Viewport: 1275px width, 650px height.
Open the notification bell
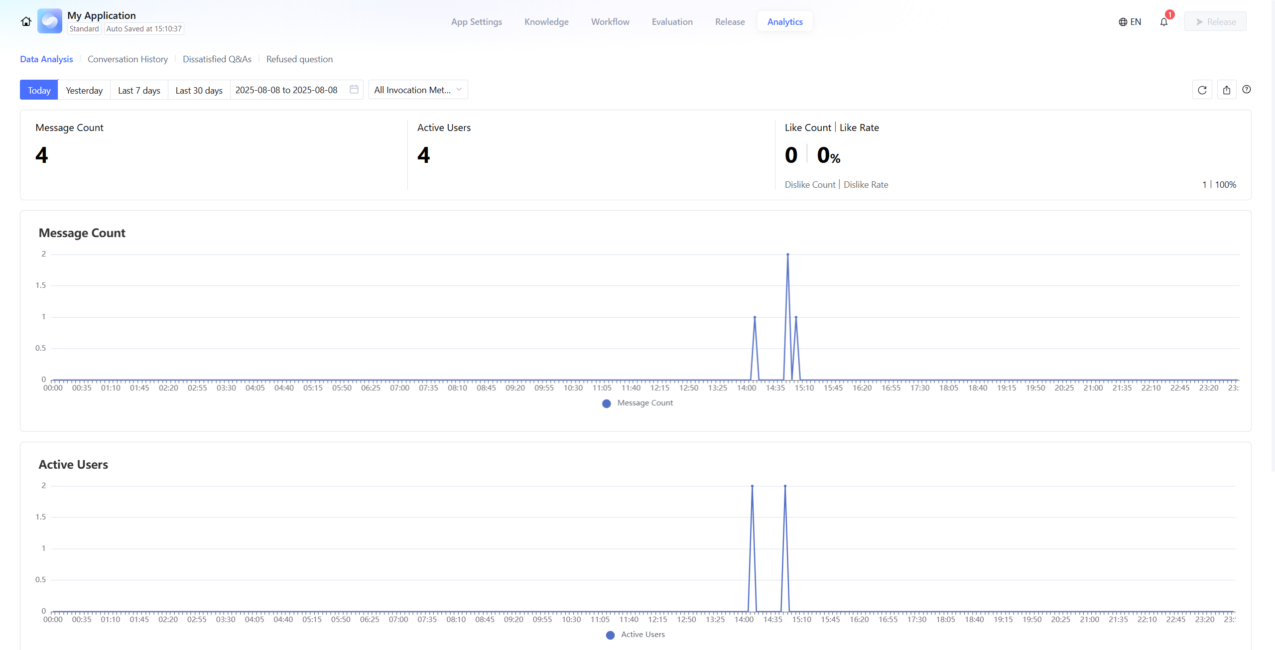[1164, 22]
